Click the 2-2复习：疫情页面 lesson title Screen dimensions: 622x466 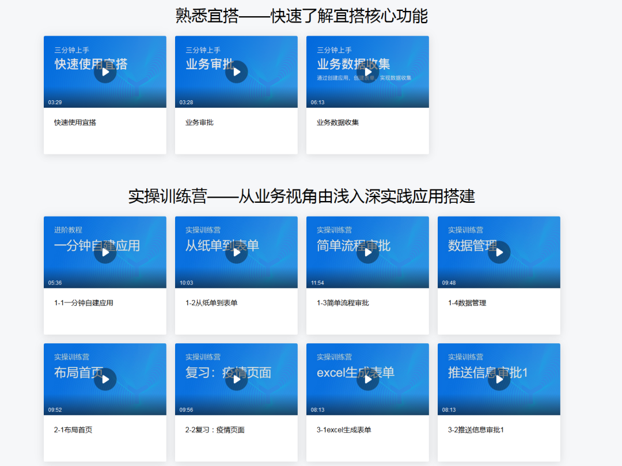point(215,430)
